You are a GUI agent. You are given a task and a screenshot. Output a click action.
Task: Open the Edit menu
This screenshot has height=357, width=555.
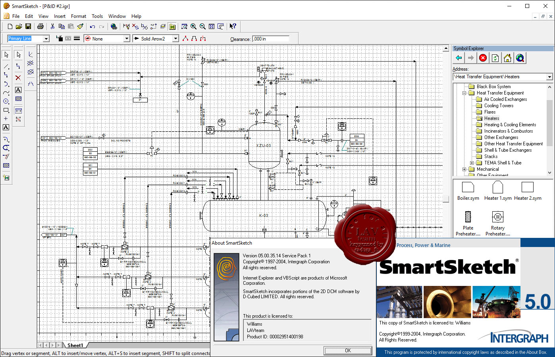coord(29,16)
